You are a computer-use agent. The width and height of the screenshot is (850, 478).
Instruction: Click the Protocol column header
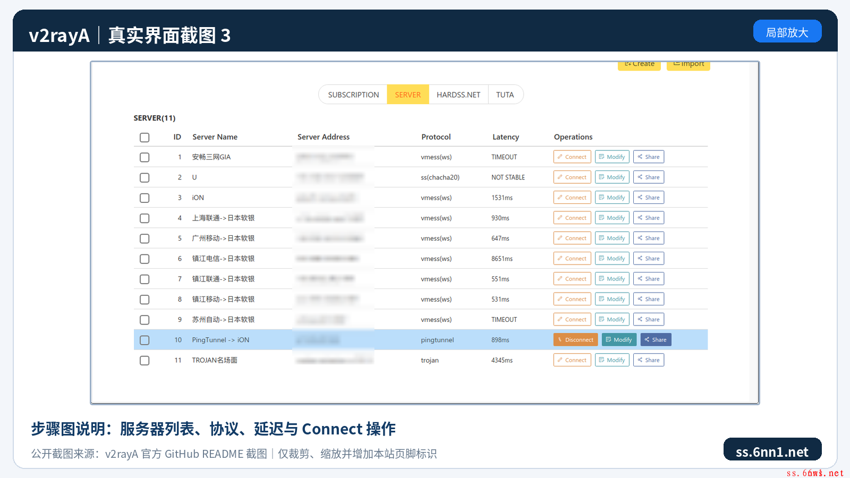coord(436,137)
